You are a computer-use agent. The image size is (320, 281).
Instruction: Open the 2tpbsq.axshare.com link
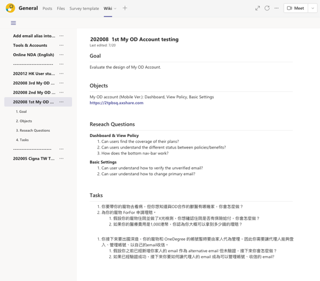[x=117, y=103]
